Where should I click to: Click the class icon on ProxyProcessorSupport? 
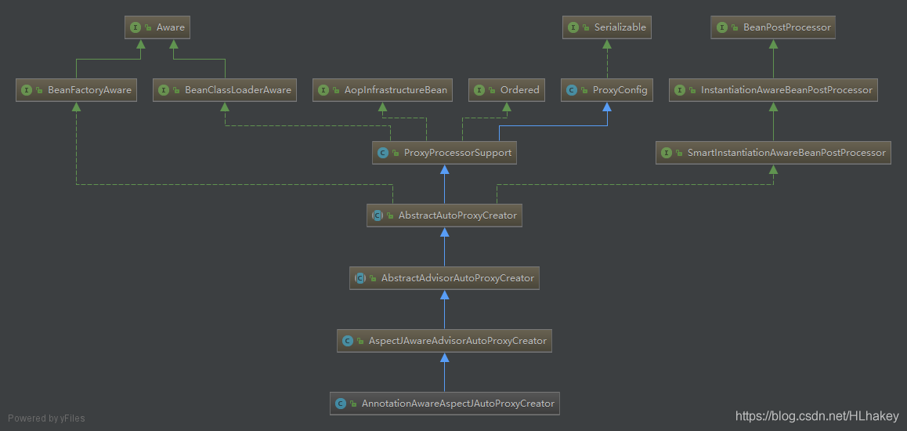pos(382,153)
